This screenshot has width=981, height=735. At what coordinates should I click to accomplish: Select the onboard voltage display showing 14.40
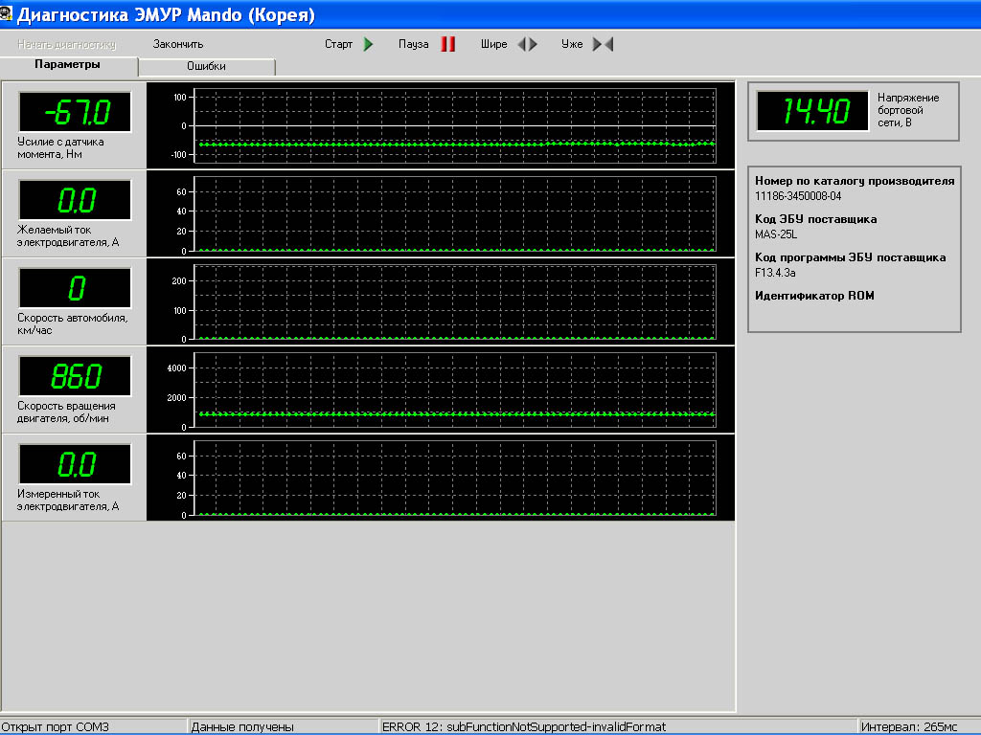pos(813,111)
